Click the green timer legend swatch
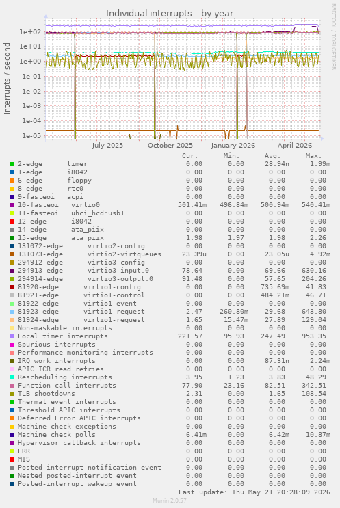Viewport: 340px width, 508px height. pyautogui.click(x=12, y=164)
